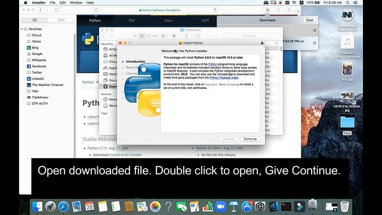Viewport: 382px width, 215px height.
Task: Download macOS 64-bit installer link
Action: (125, 155)
